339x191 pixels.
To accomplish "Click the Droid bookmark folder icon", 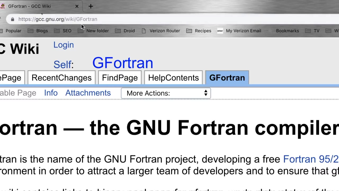I will pos(118,31).
